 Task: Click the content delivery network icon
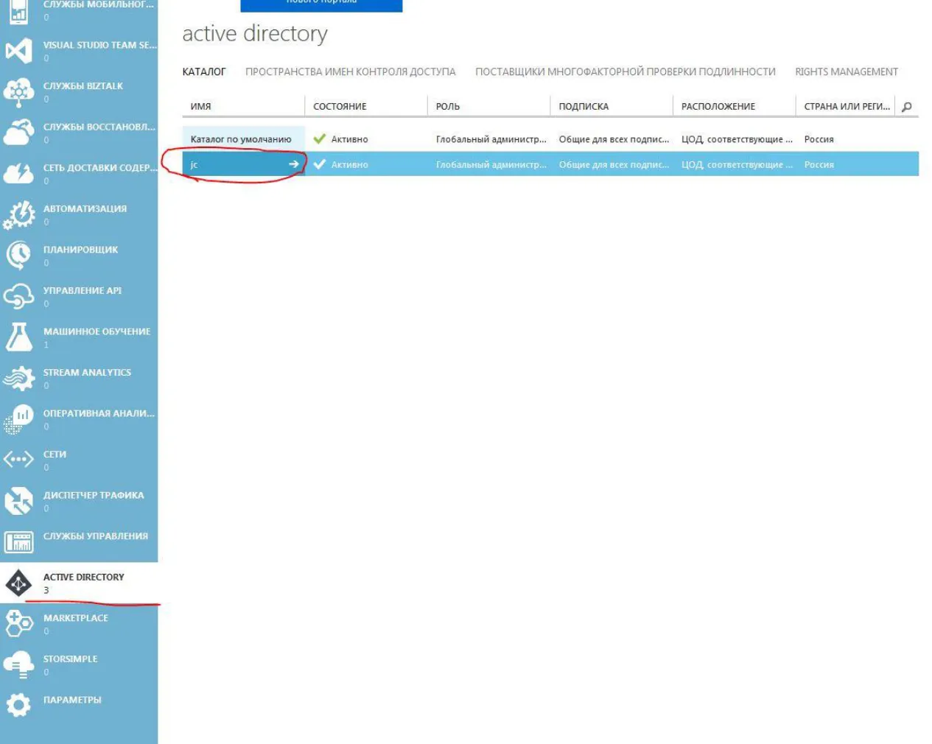[18, 174]
